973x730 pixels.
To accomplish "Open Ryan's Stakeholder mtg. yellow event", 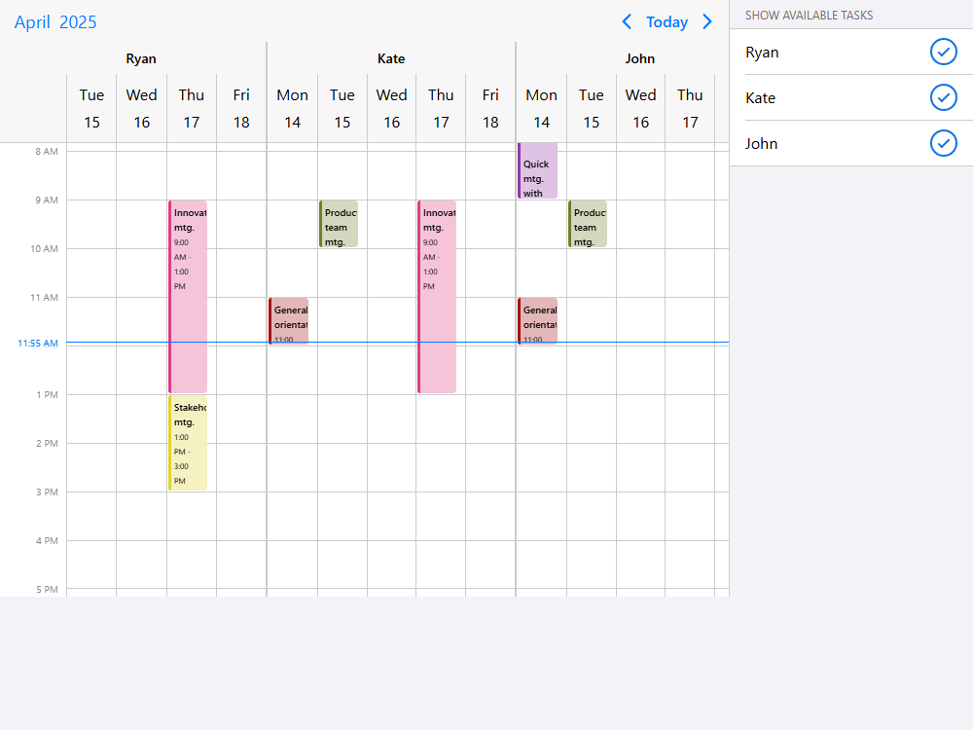I will (188, 443).
